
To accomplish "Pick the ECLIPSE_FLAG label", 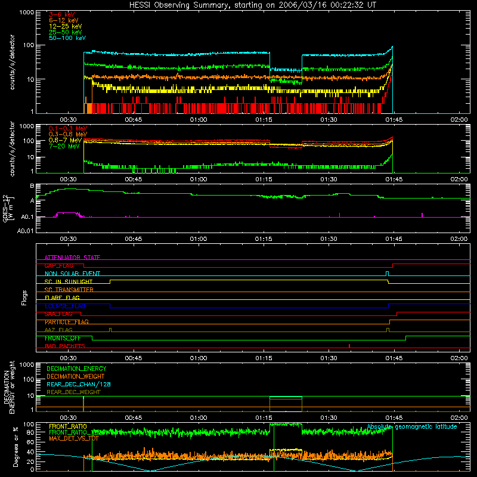I will pyautogui.click(x=65, y=306).
